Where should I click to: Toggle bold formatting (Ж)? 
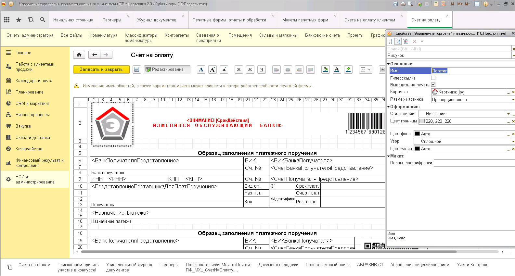point(239,69)
